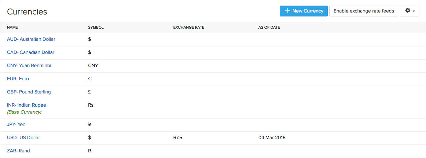Image resolution: width=426 pixels, height=158 pixels.
Task: Click the Symbol column header
Action: [96, 27]
